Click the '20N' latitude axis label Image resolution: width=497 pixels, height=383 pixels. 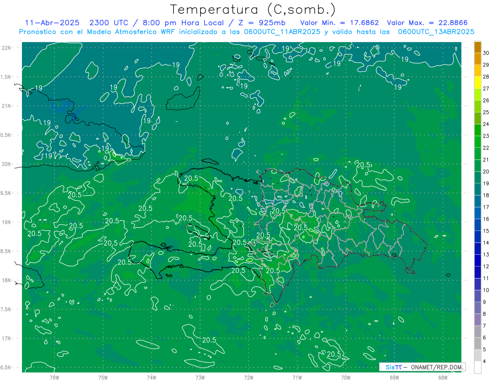6,164
